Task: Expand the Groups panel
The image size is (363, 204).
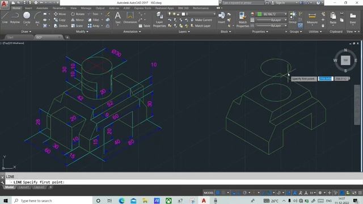Action: coord(296,32)
